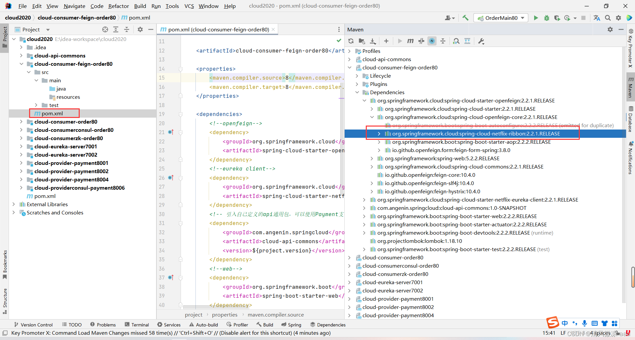Open Spring tool window
635x340 pixels.
point(291,325)
